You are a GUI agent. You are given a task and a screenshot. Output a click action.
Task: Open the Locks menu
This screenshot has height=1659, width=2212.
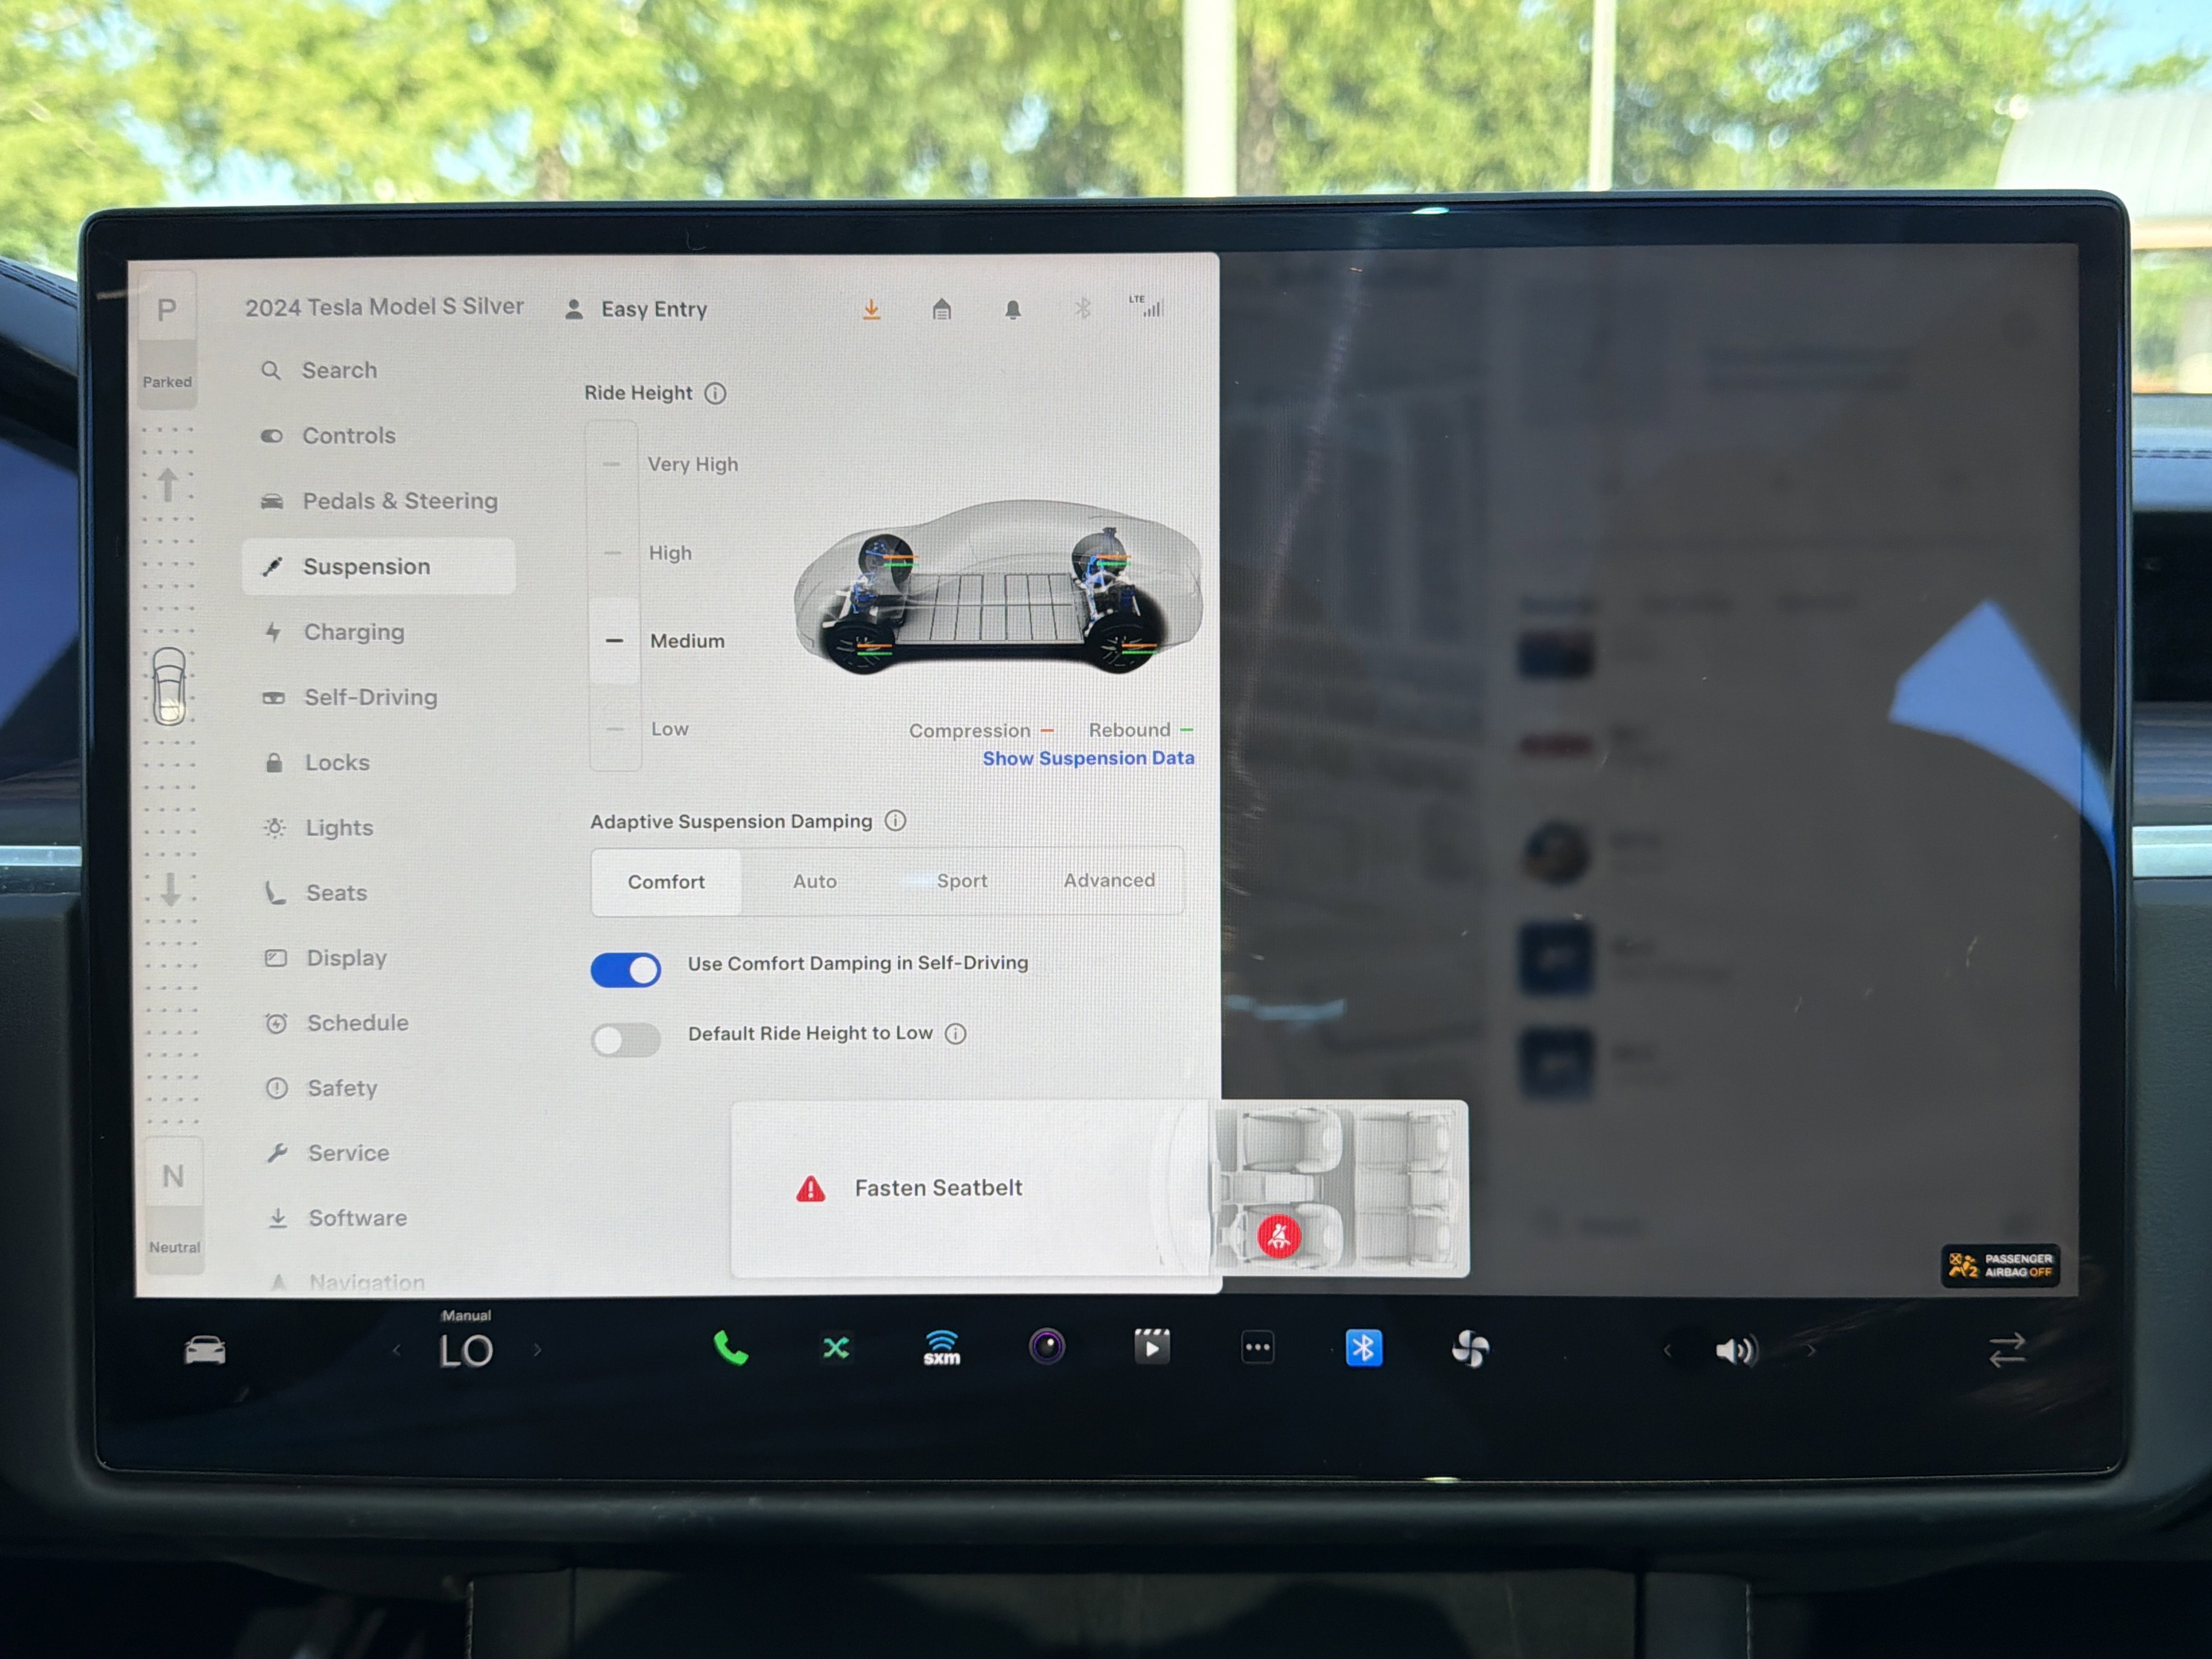pos(316,762)
